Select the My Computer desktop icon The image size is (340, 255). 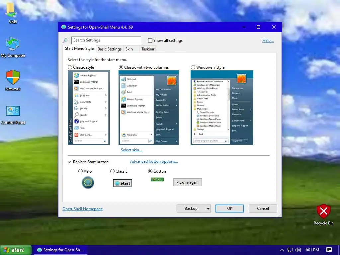pos(13,44)
